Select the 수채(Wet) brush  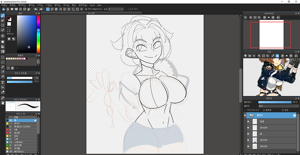[x=21, y=142]
